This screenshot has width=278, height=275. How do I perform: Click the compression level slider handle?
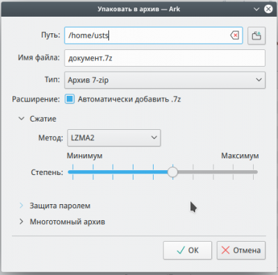click(x=172, y=172)
